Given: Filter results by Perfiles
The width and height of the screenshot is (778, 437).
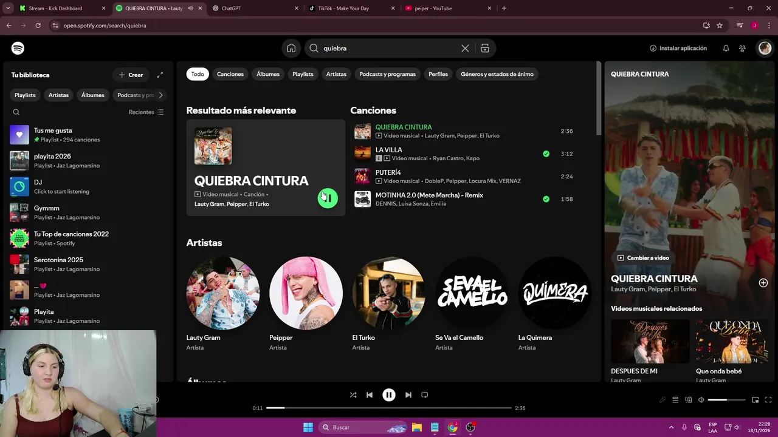Looking at the screenshot, I should tap(438, 74).
